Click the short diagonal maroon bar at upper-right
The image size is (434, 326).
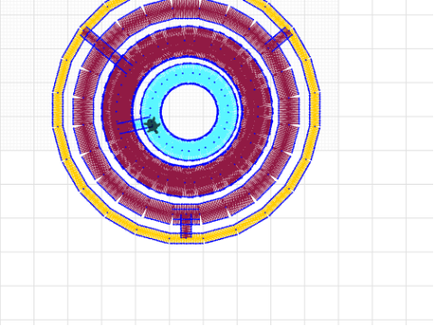click(279, 39)
